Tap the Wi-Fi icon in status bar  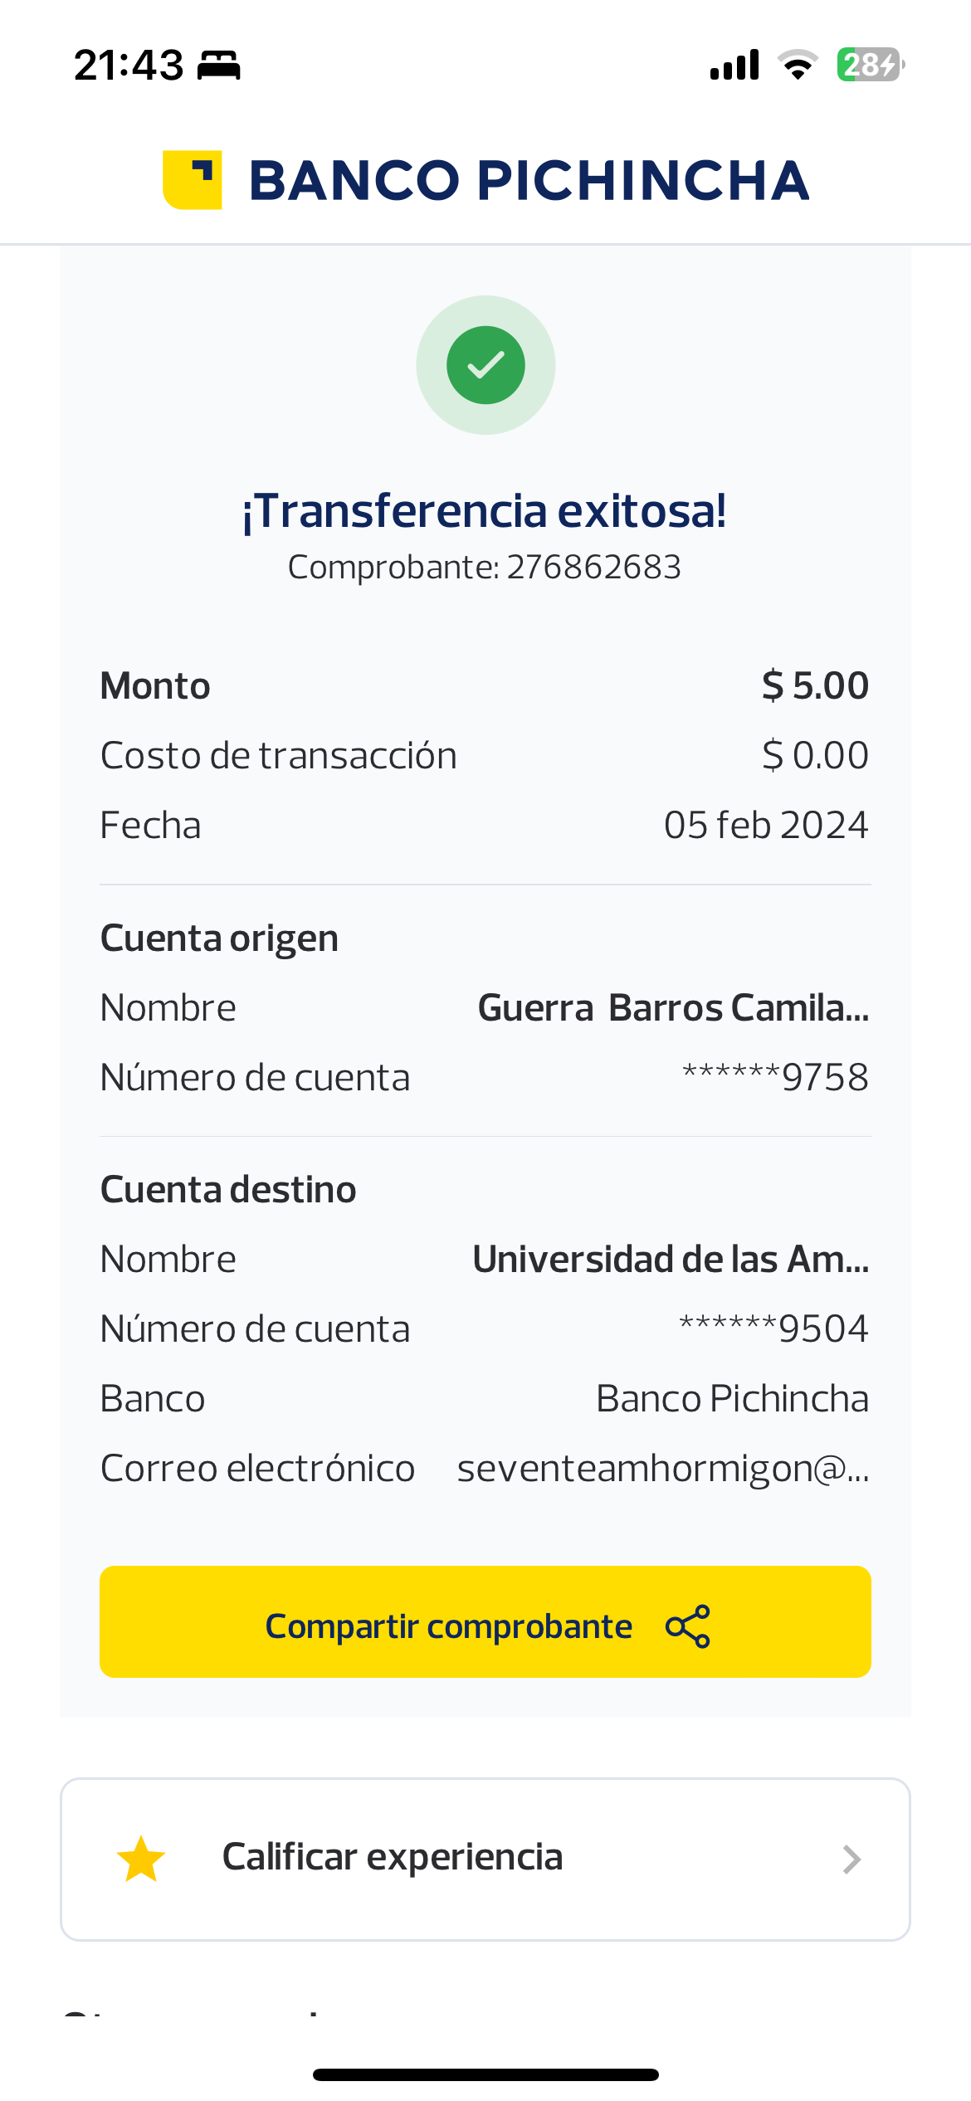tap(798, 65)
